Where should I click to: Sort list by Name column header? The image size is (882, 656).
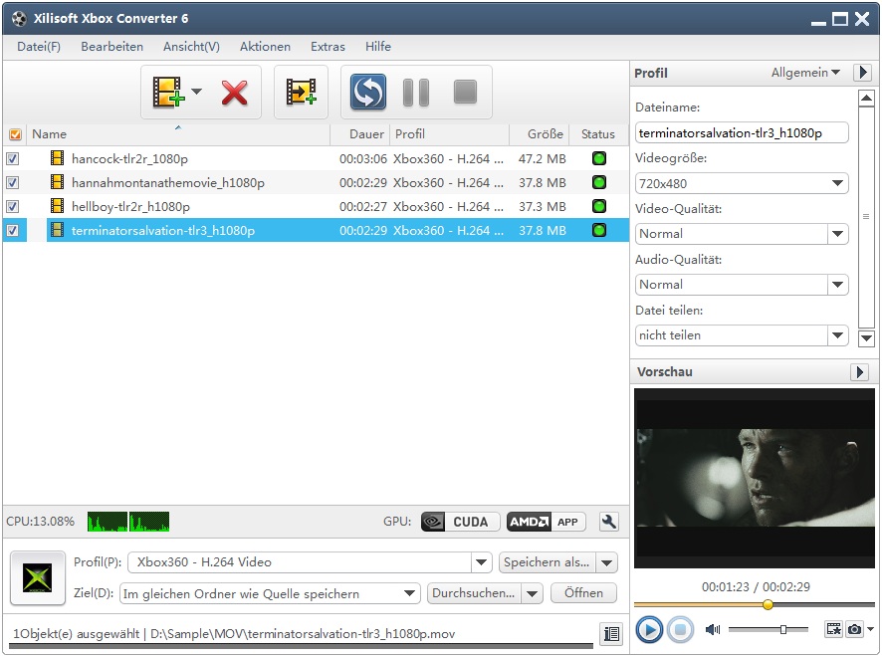point(178,134)
